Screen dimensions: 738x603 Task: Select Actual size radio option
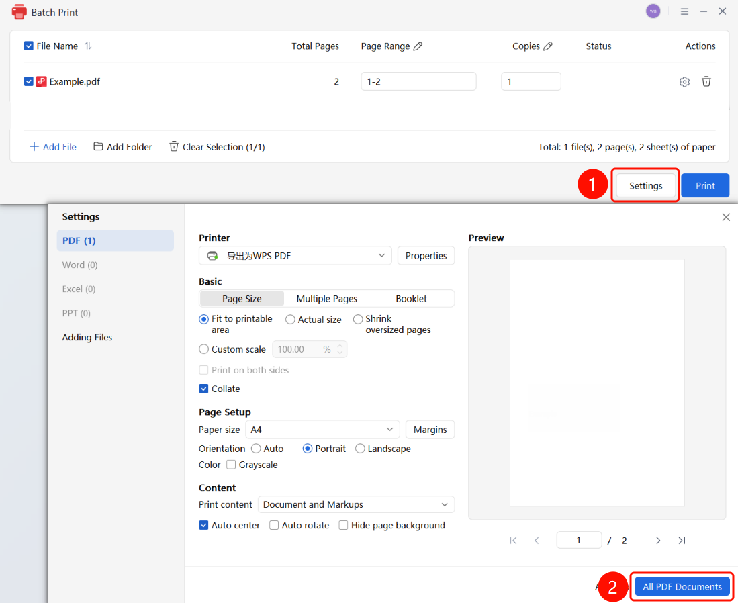pos(290,320)
